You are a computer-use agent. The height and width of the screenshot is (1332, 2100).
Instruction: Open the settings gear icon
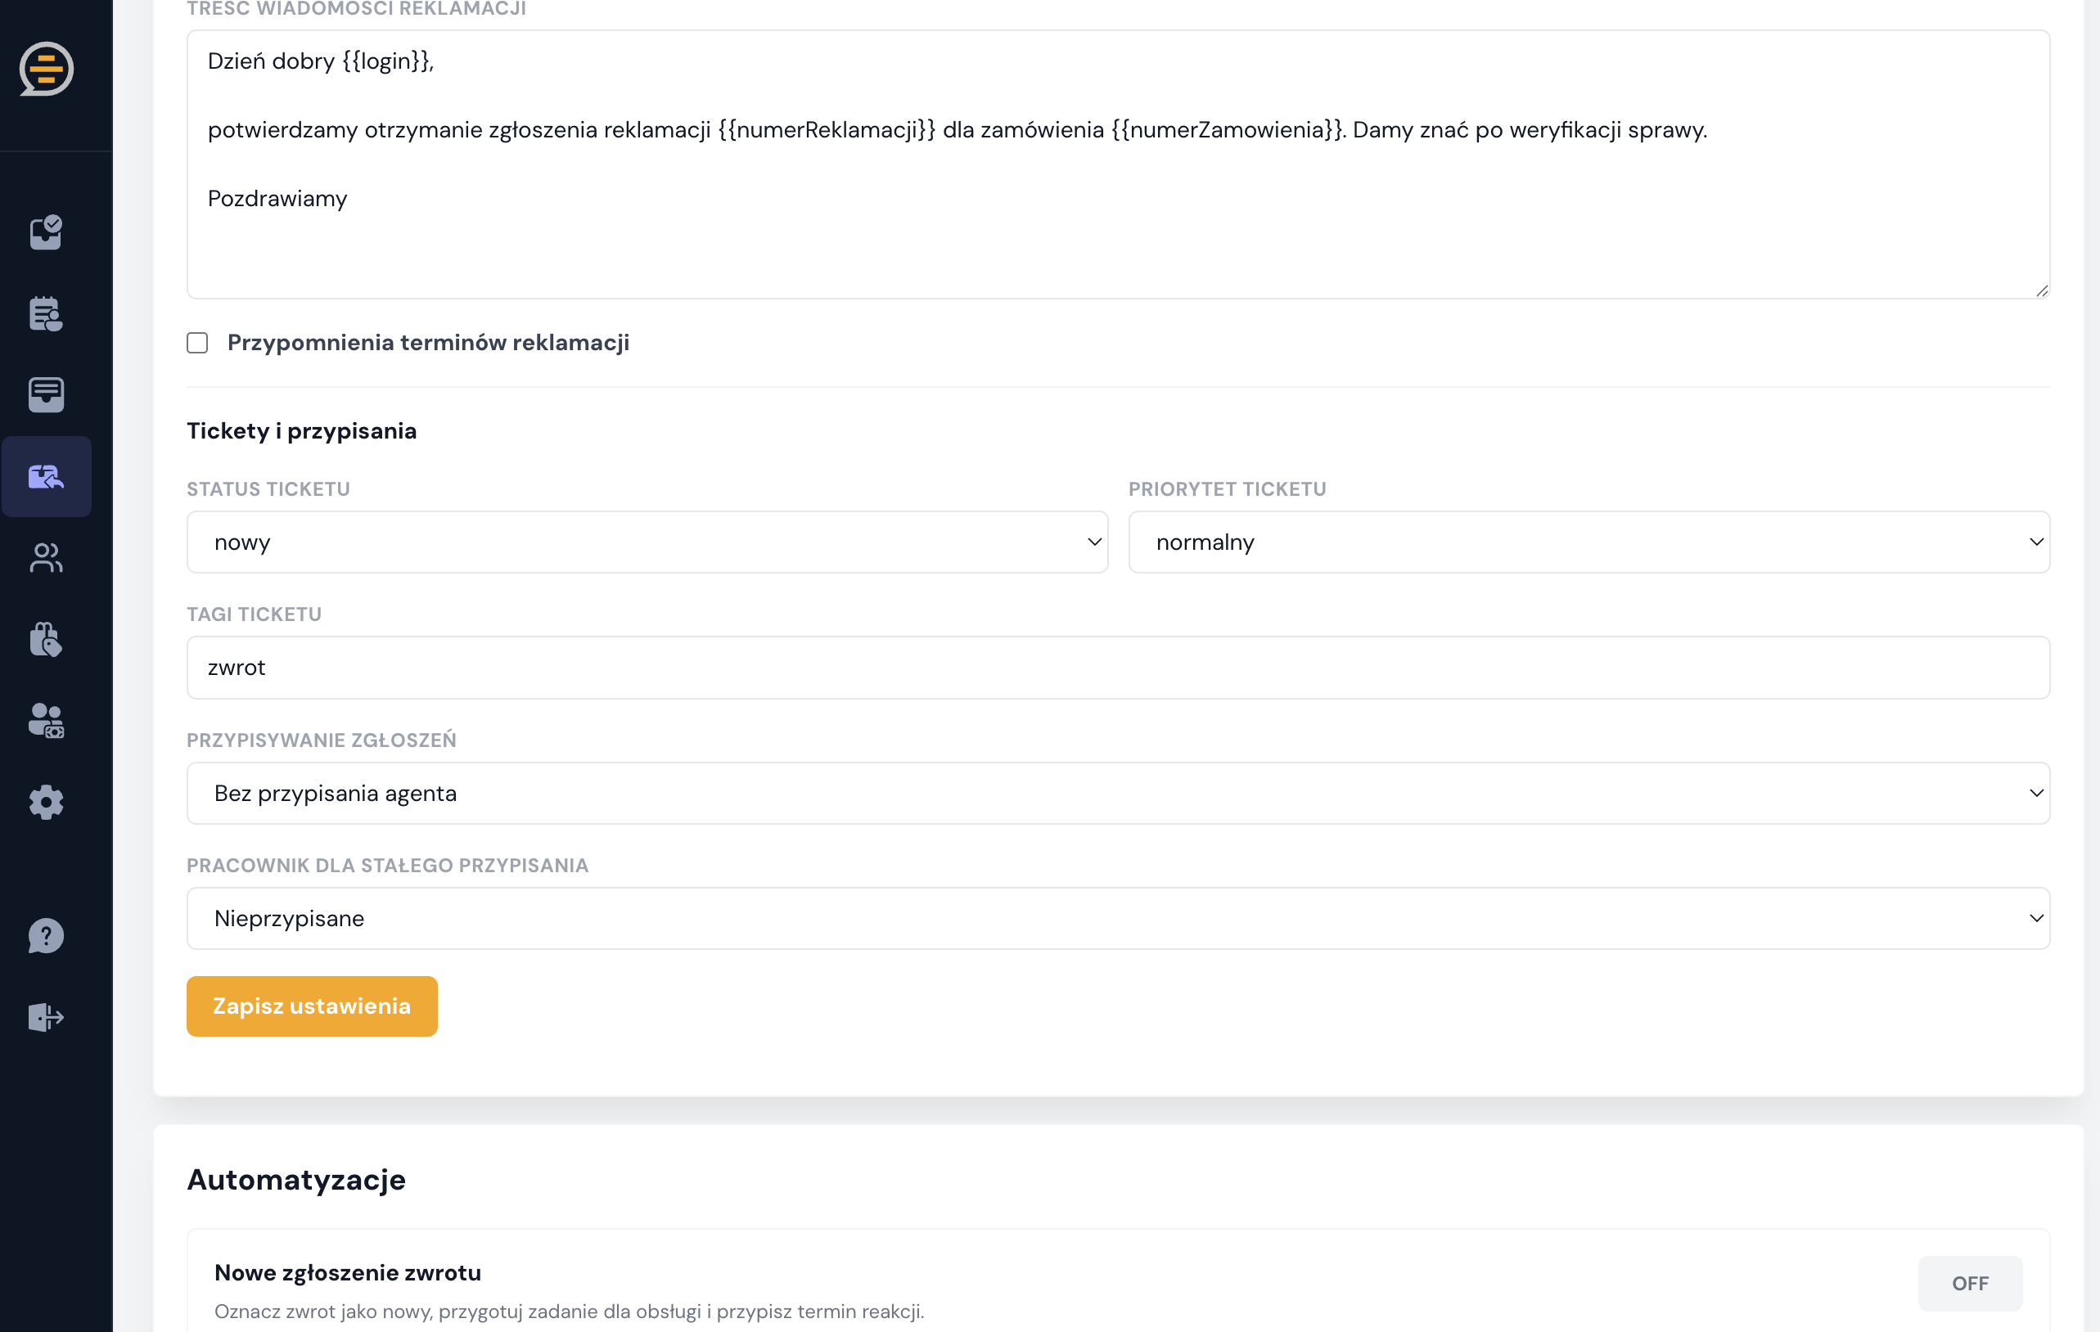tap(46, 802)
